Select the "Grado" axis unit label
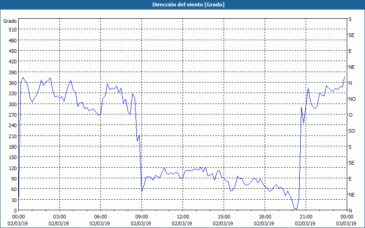The height and width of the screenshot is (228, 365). [10, 21]
